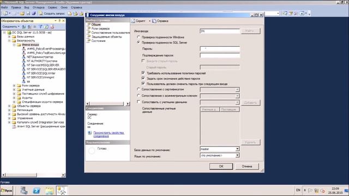Select Сопоставление с сертификатом radio button
Image resolution: width=349 pixels, height=196 pixels.
139,89
